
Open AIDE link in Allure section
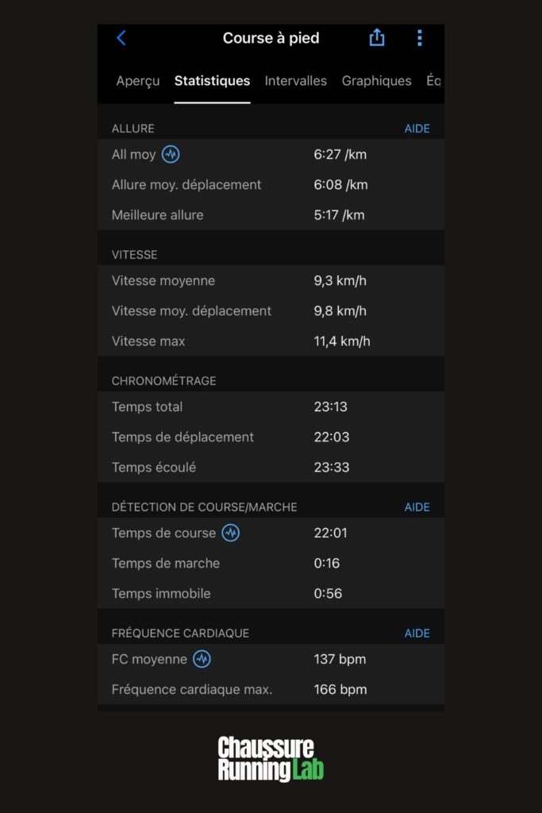click(417, 129)
